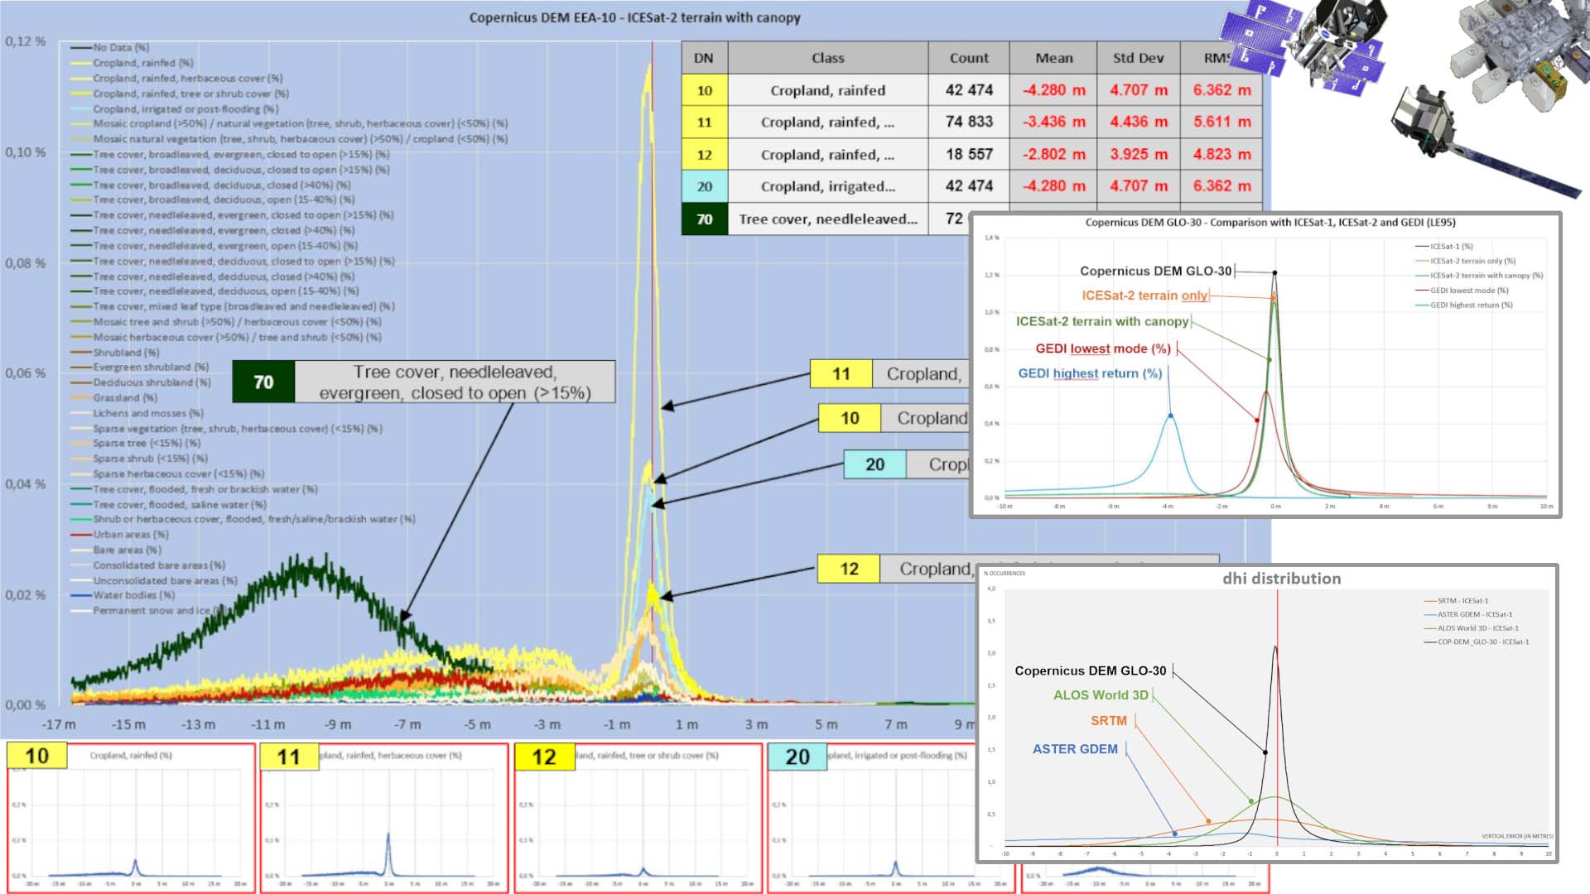Image resolution: width=1590 pixels, height=894 pixels.
Task: Select legend entry 'Shrubland (%)'
Action: 115,352
